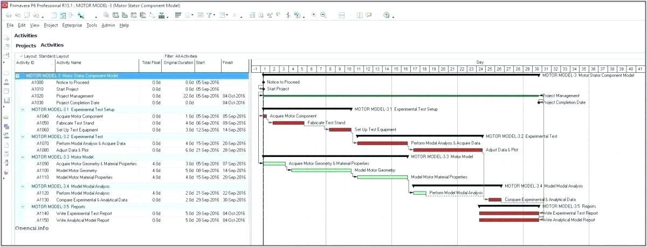This screenshot has height=247, width=647.
Task: Switch to the Projects tab
Action: click(x=26, y=46)
